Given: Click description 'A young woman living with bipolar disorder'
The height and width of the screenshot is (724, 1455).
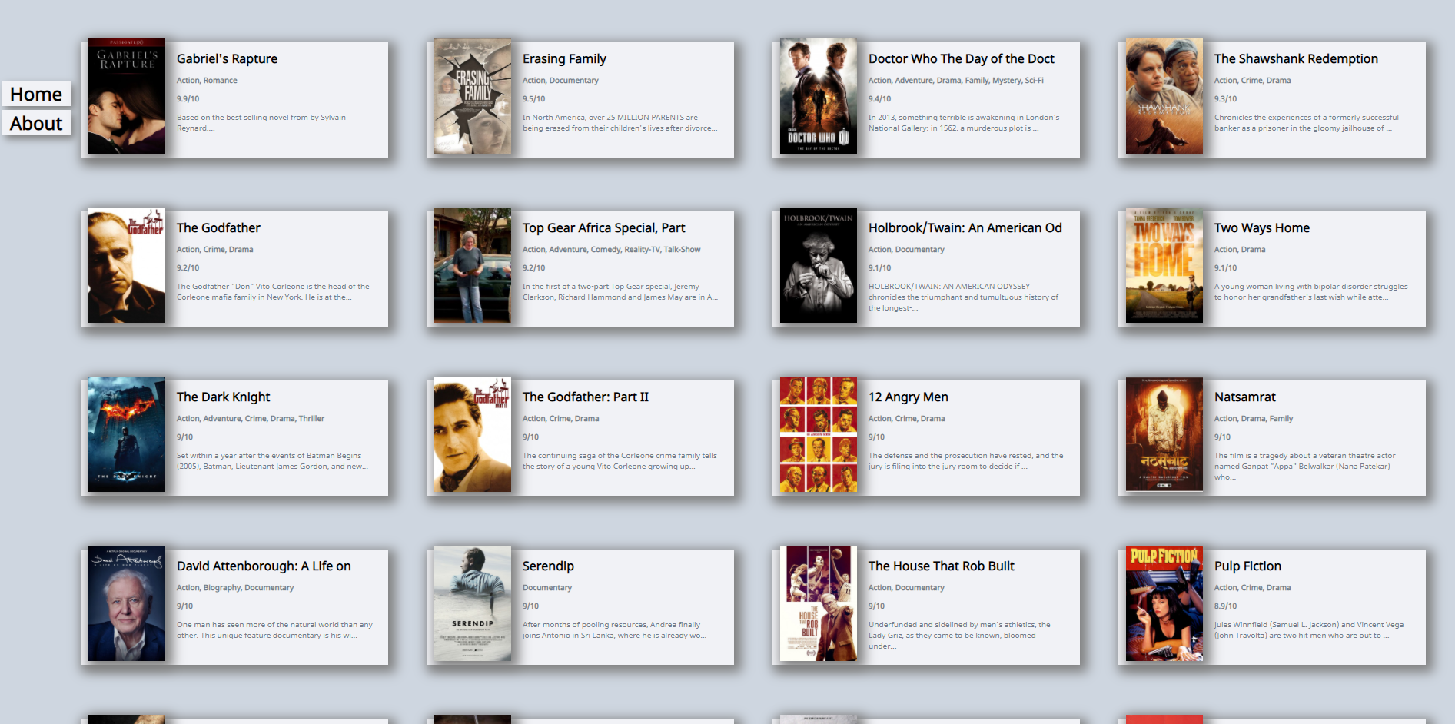Looking at the screenshot, I should point(1310,292).
